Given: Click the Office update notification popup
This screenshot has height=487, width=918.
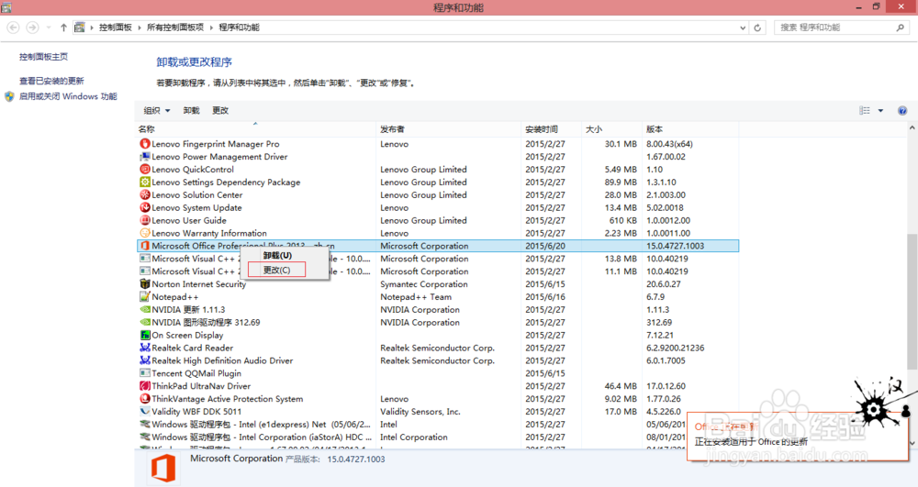Looking at the screenshot, I should point(798,437).
